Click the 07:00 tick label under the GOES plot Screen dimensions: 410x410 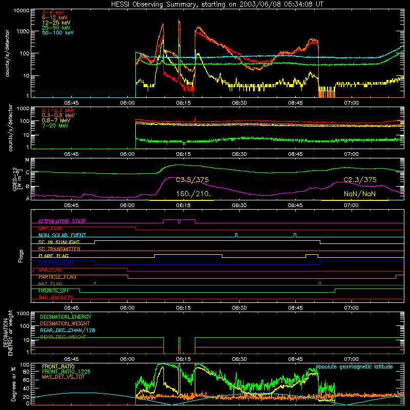pyautogui.click(x=351, y=206)
